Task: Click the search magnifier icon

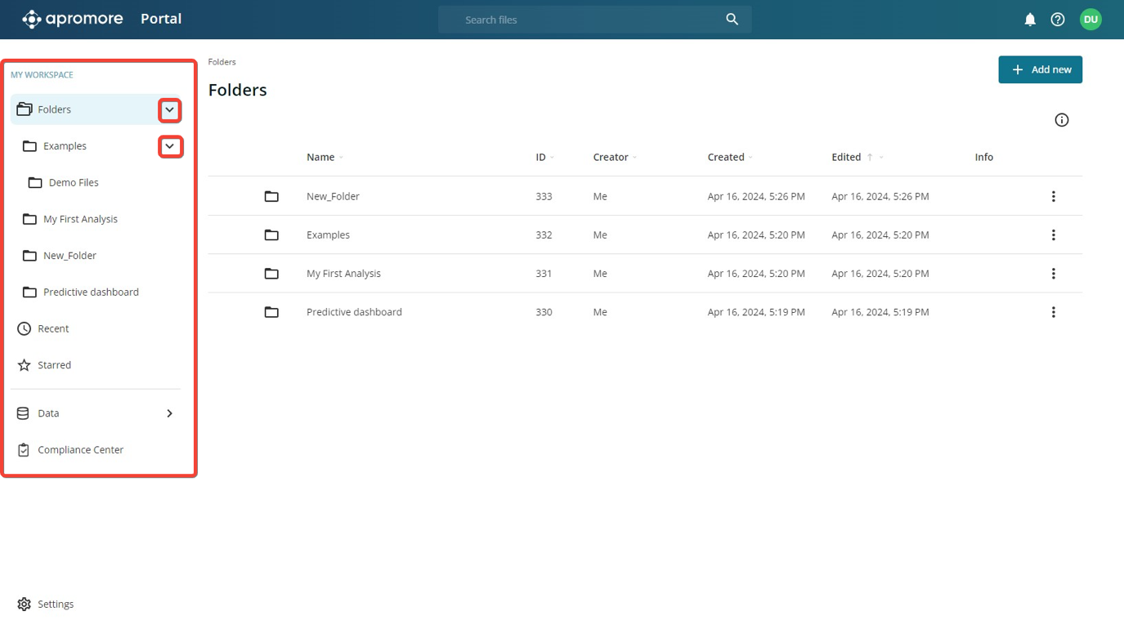Action: tap(732, 20)
